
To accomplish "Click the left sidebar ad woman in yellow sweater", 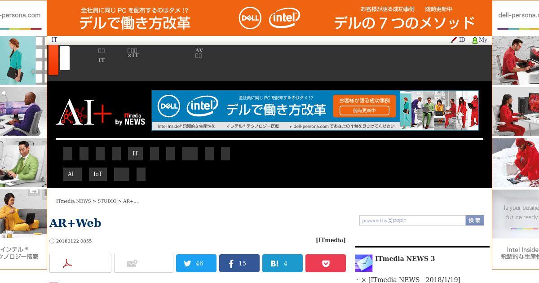I will (23, 213).
